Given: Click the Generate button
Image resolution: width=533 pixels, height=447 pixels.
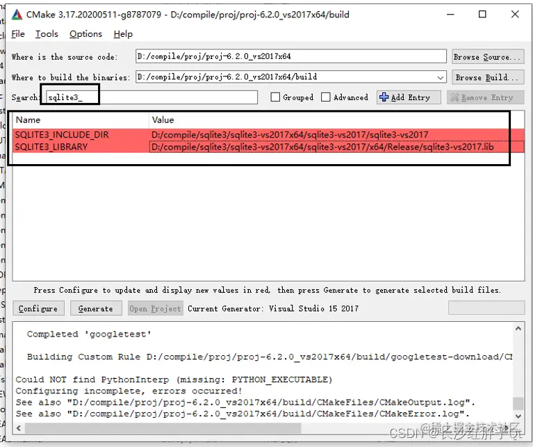Looking at the screenshot, I should click(x=95, y=308).
